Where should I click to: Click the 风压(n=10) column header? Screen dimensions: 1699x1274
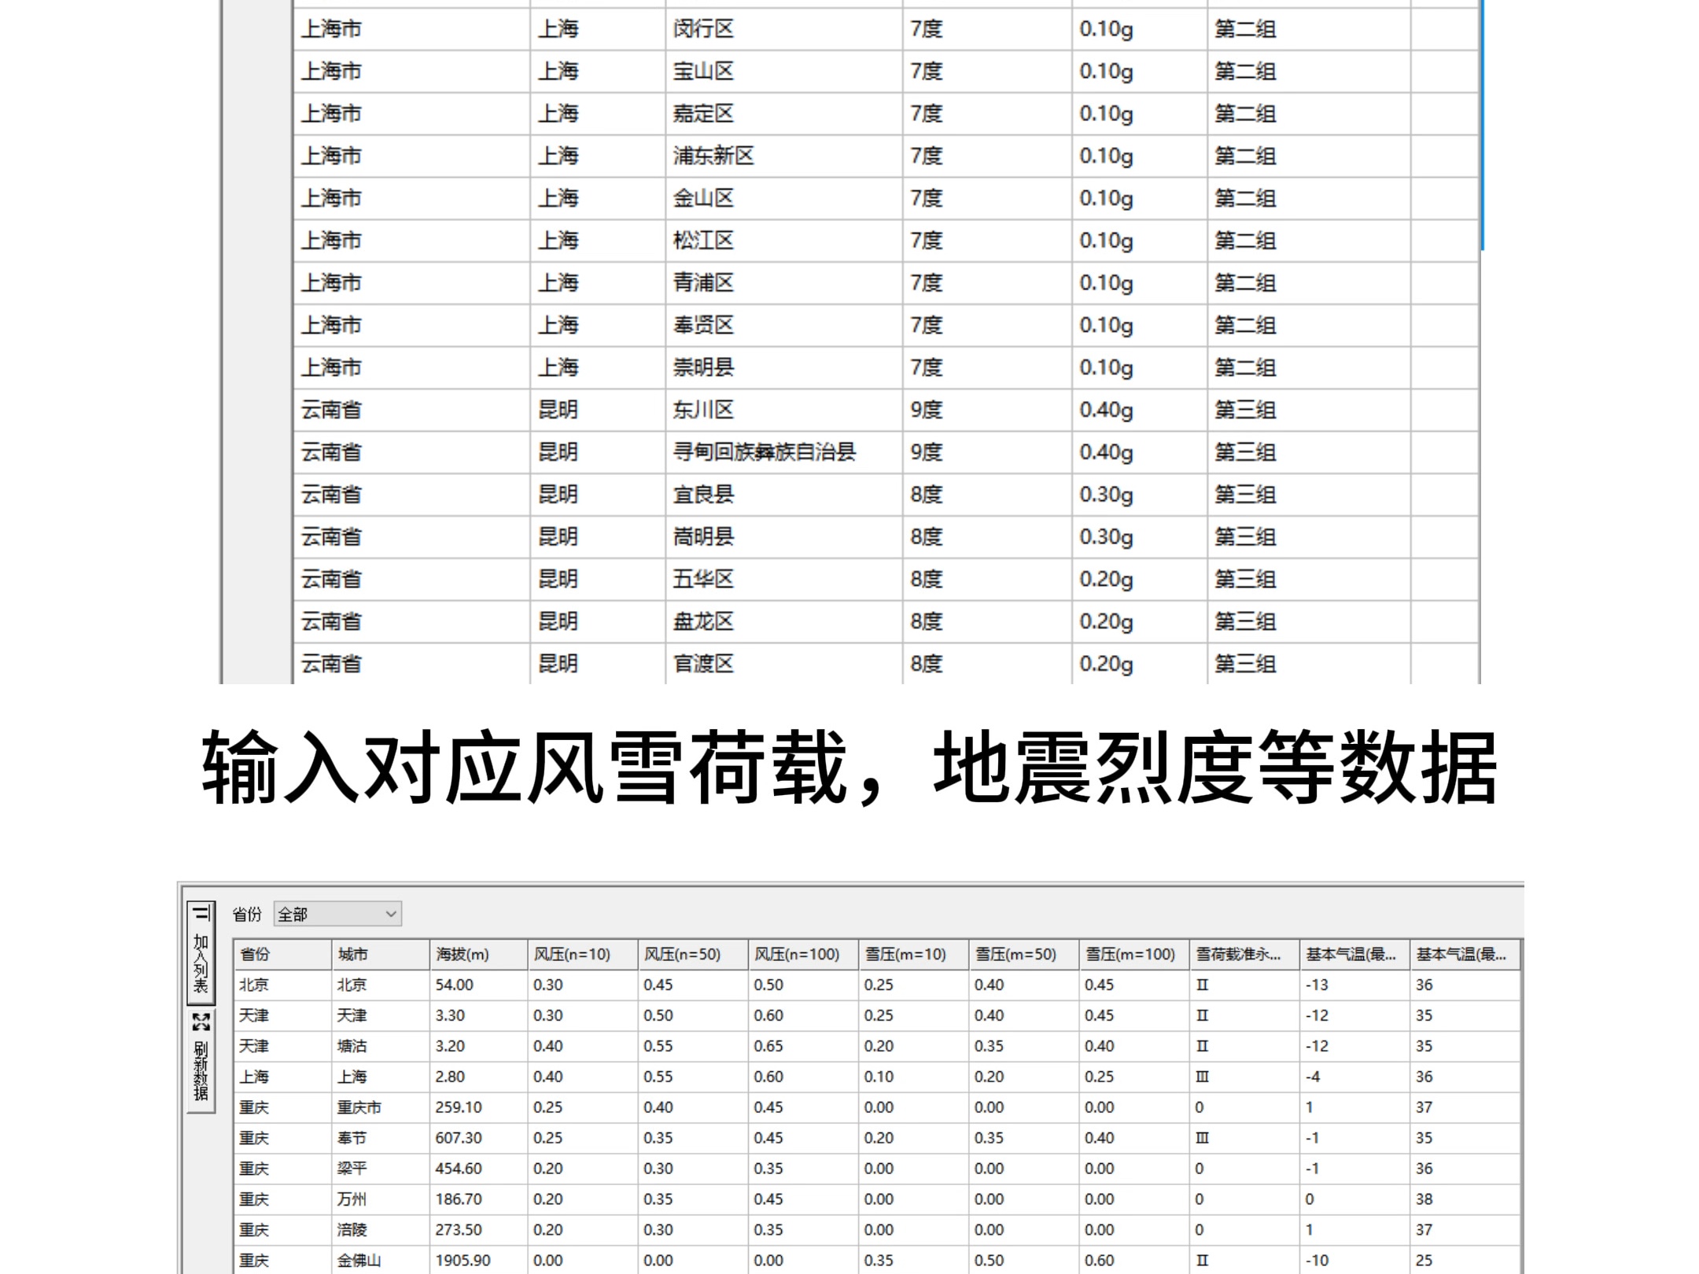(x=582, y=954)
